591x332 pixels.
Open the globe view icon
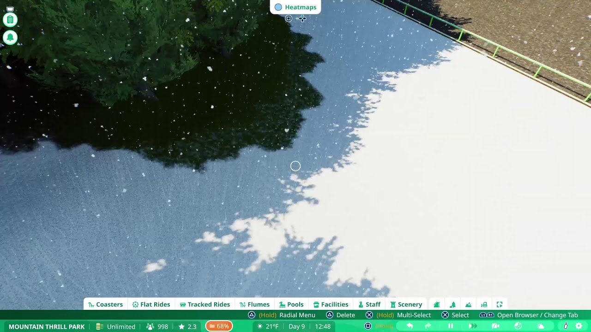click(x=518, y=326)
